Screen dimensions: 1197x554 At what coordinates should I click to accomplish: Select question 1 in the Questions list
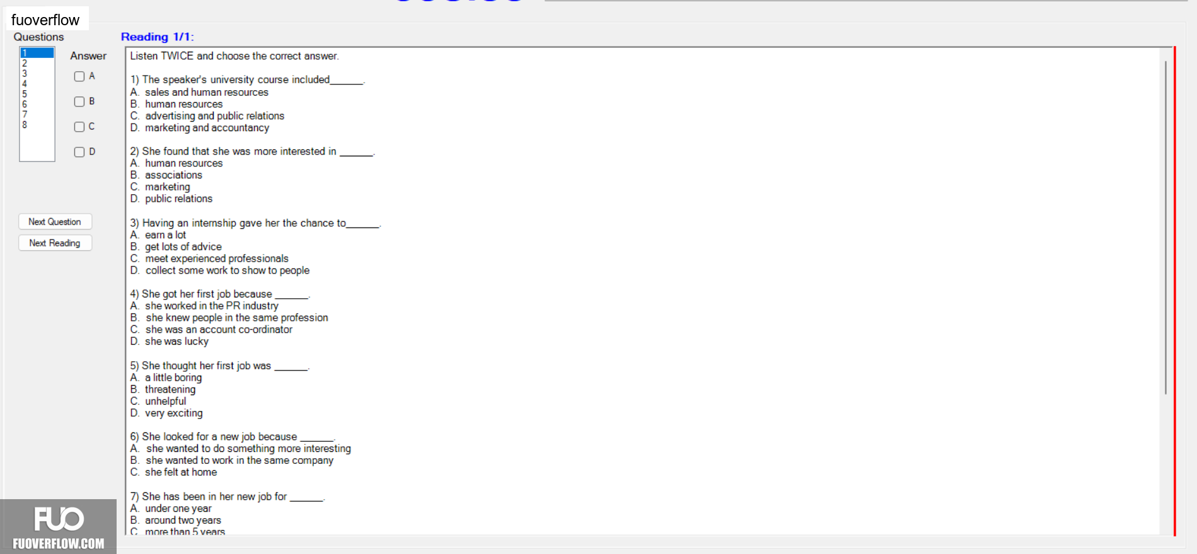[x=37, y=53]
